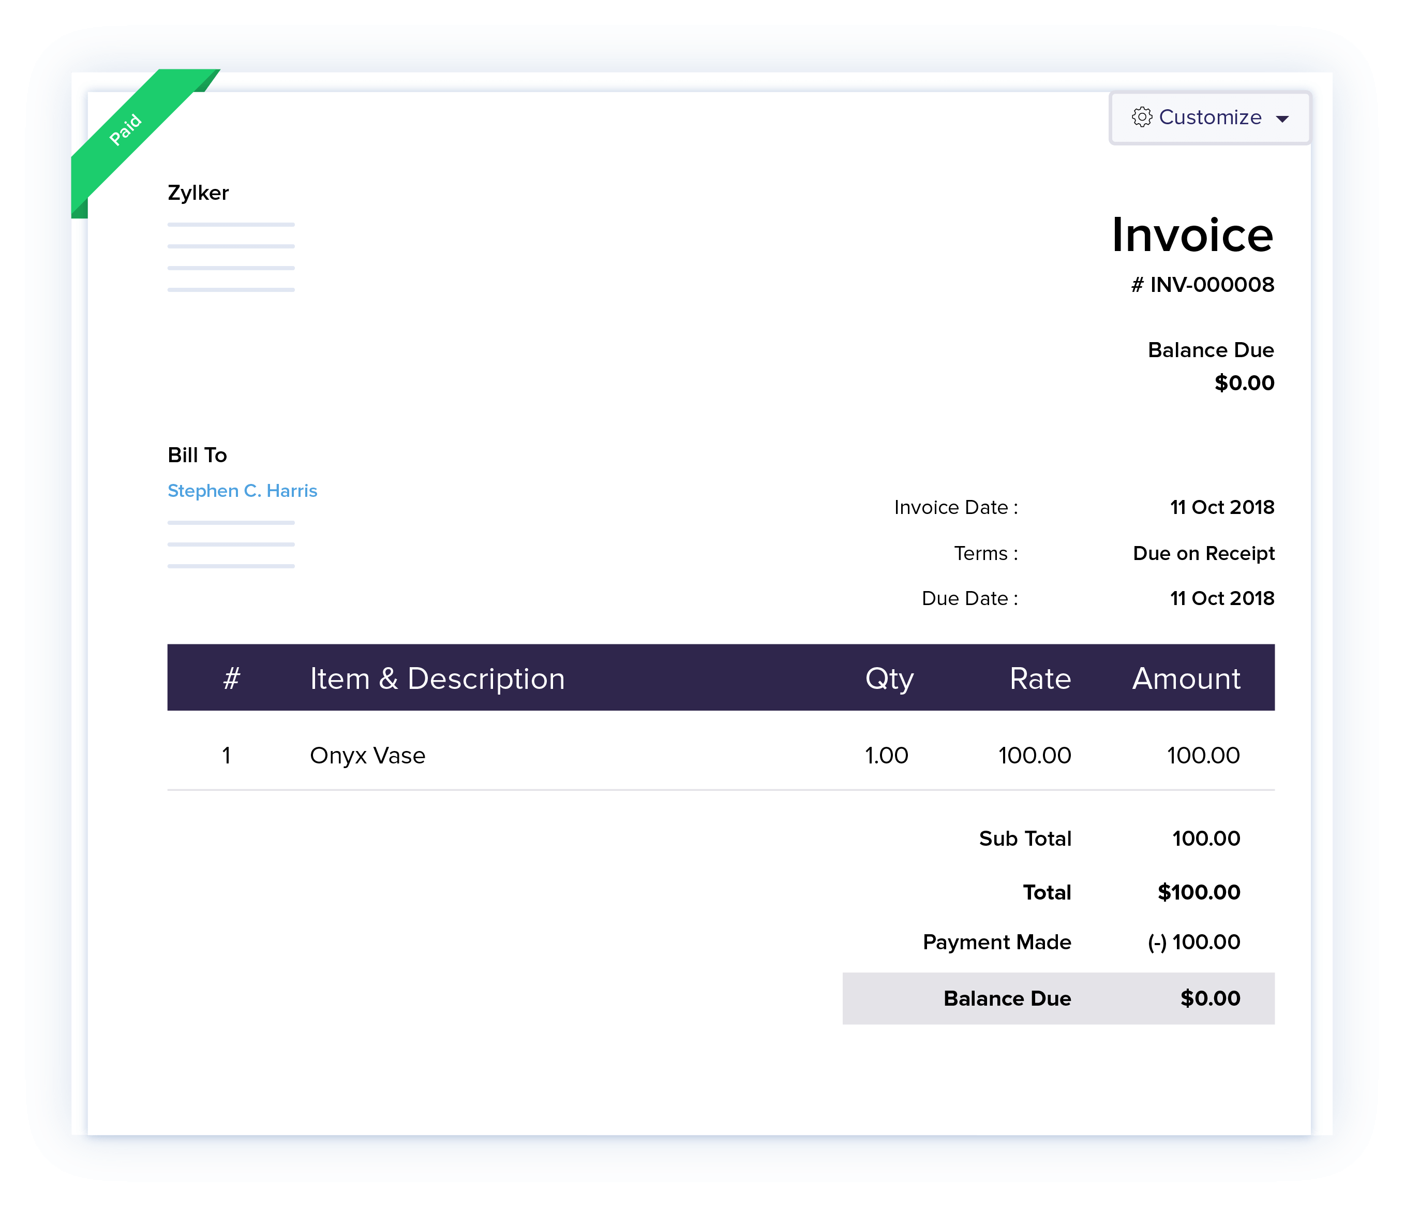Click the Qty column header

click(x=890, y=678)
